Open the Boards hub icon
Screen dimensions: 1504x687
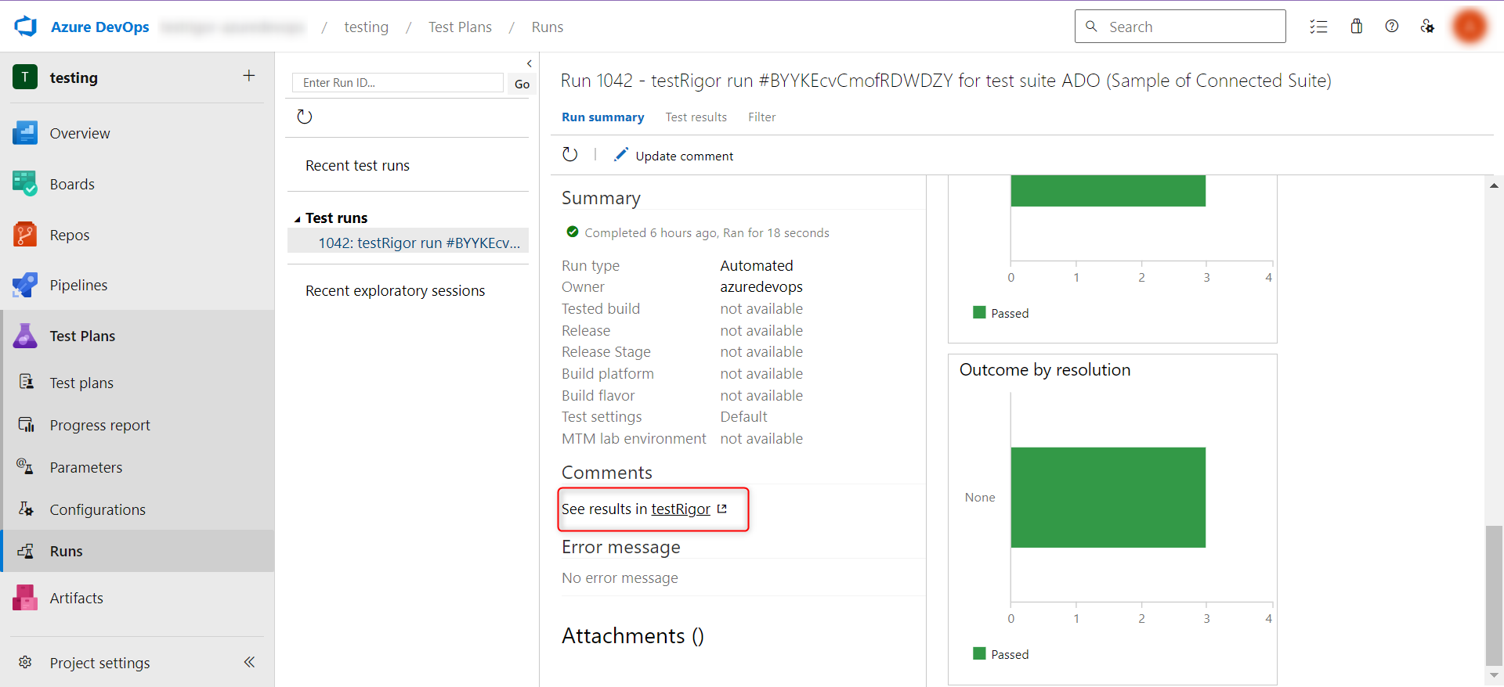coord(25,184)
